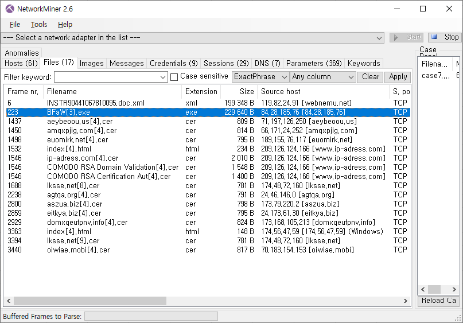Select the eitkya.biz[4].cer file row
Image resolution: width=463 pixels, height=323 pixels.
click(x=208, y=213)
